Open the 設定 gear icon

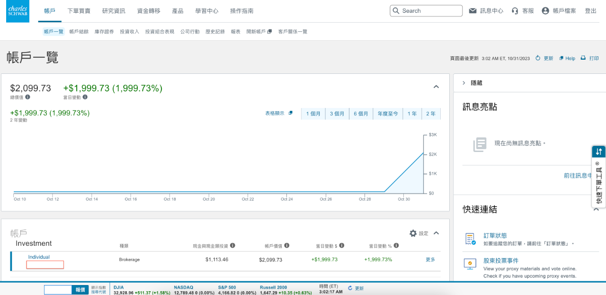coord(413,233)
